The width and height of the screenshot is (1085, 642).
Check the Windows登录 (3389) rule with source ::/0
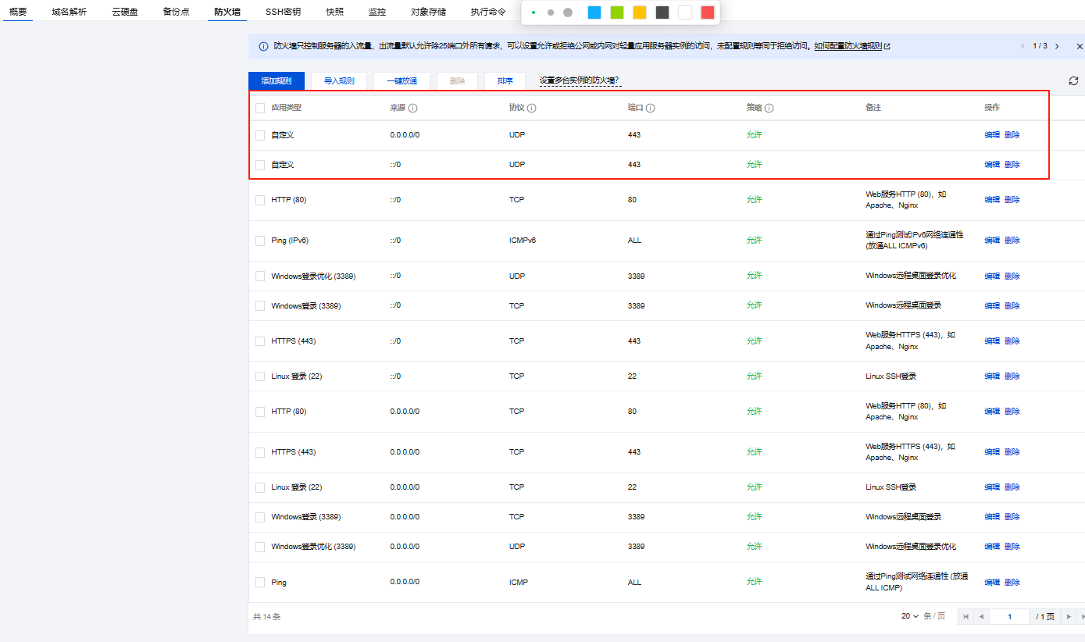(260, 306)
